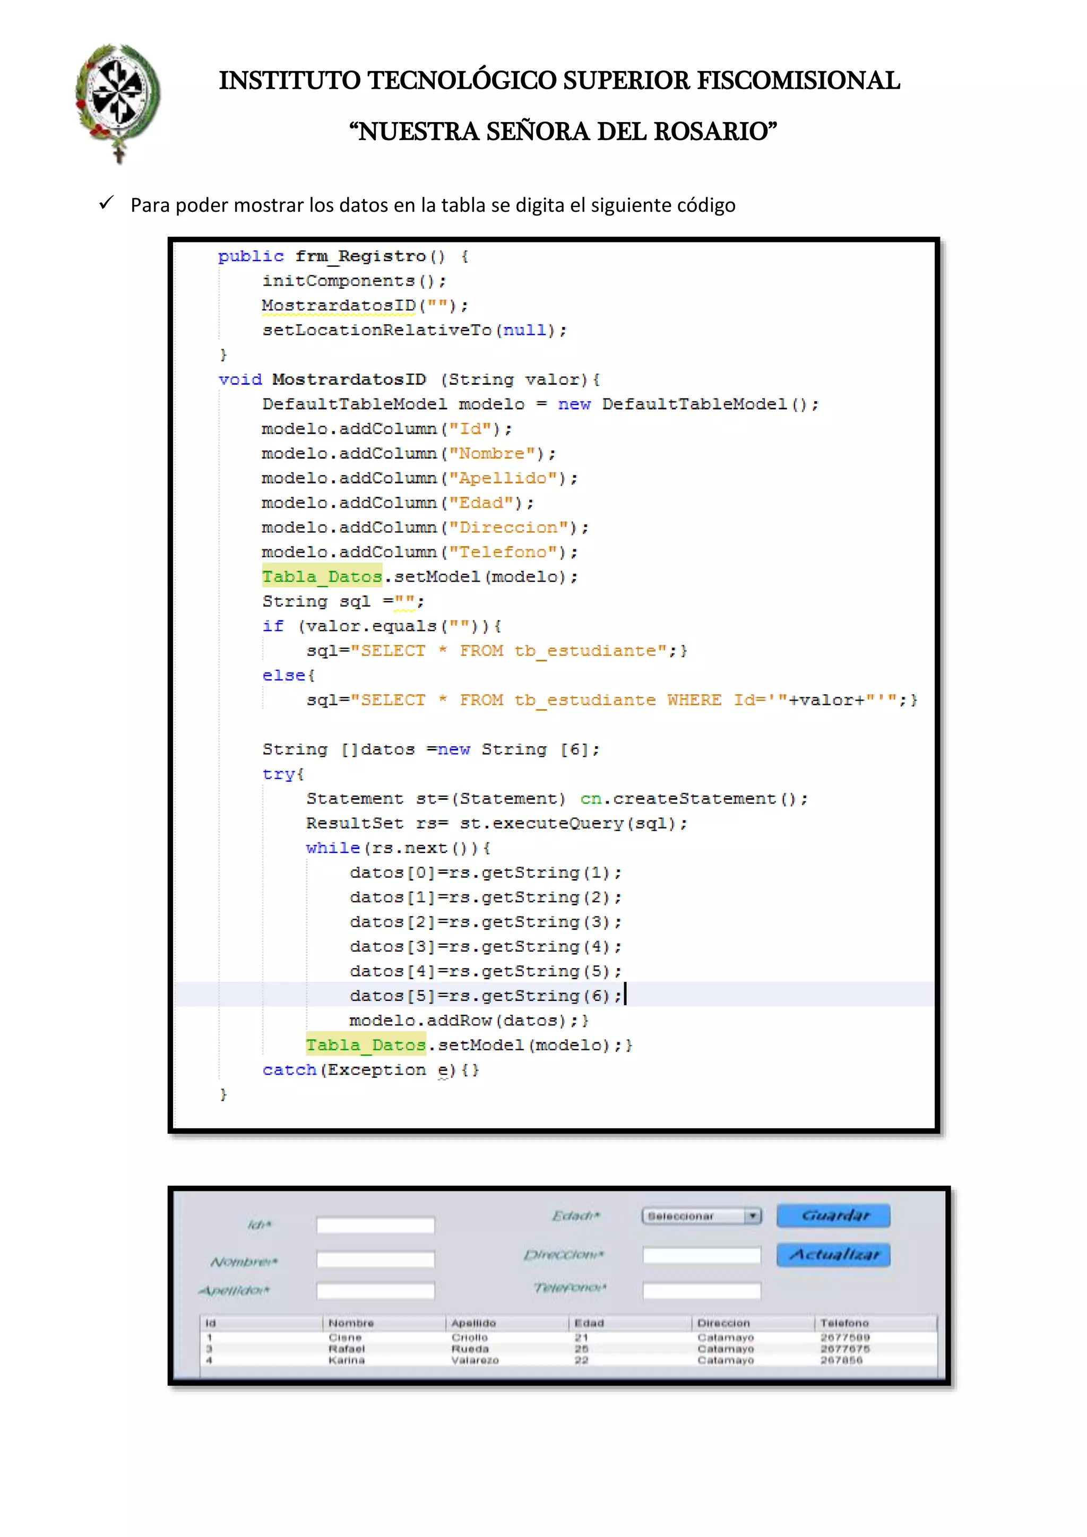Click the checkmark bullet icon
This screenshot has width=1087, height=1537.
(x=107, y=203)
